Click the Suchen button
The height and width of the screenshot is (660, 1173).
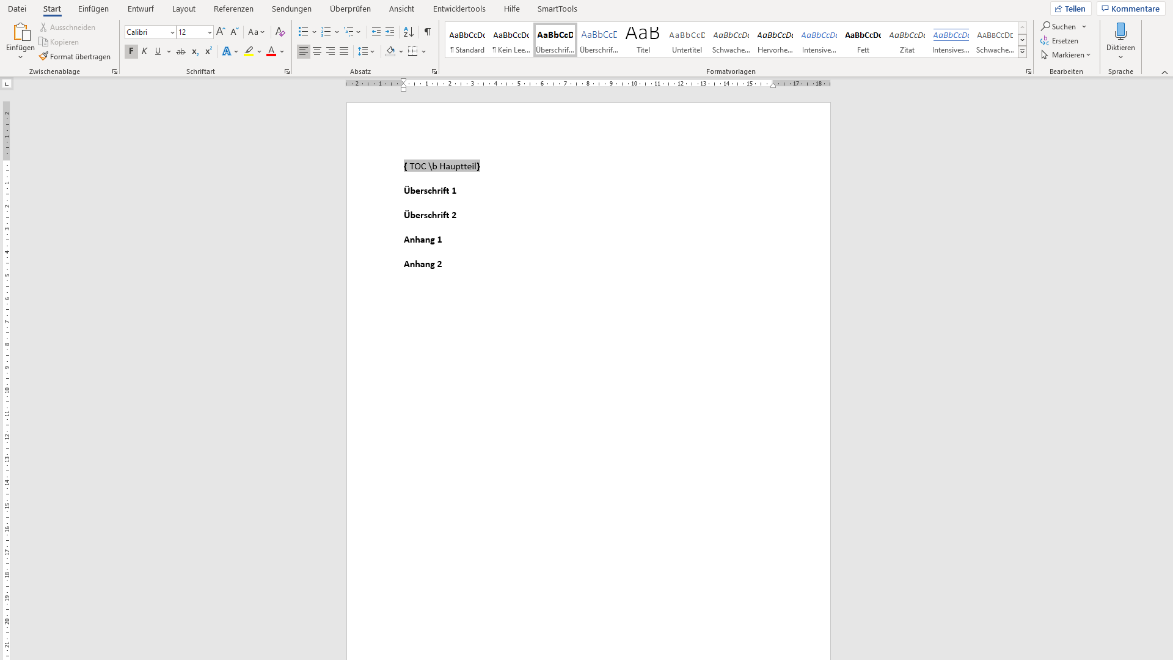(1059, 27)
